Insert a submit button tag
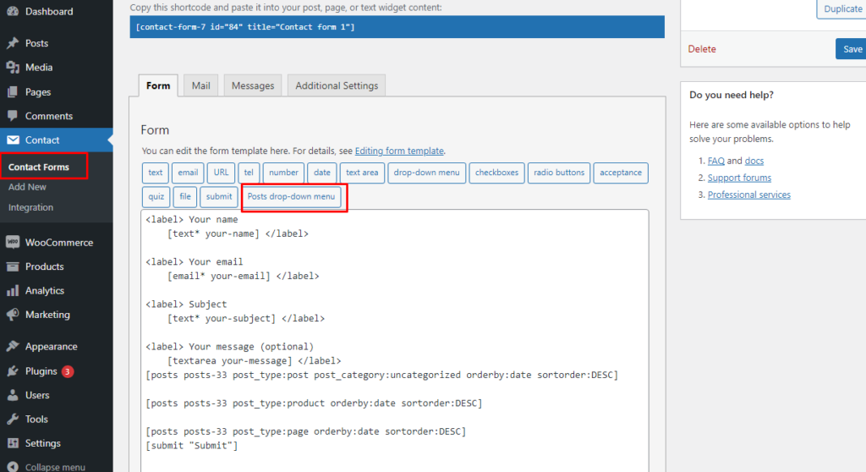 [x=219, y=196]
